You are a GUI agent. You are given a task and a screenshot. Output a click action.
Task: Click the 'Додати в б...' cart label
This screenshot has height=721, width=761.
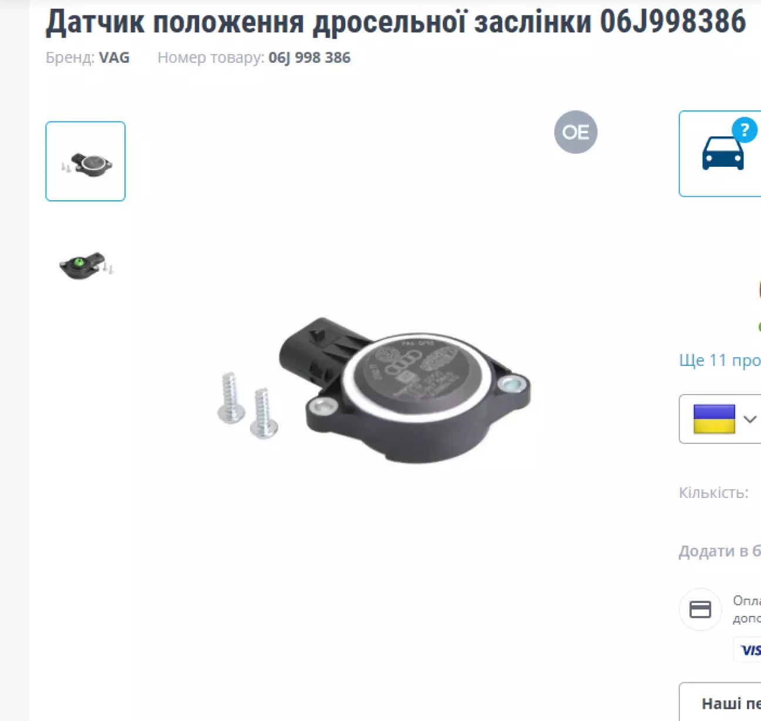point(720,551)
